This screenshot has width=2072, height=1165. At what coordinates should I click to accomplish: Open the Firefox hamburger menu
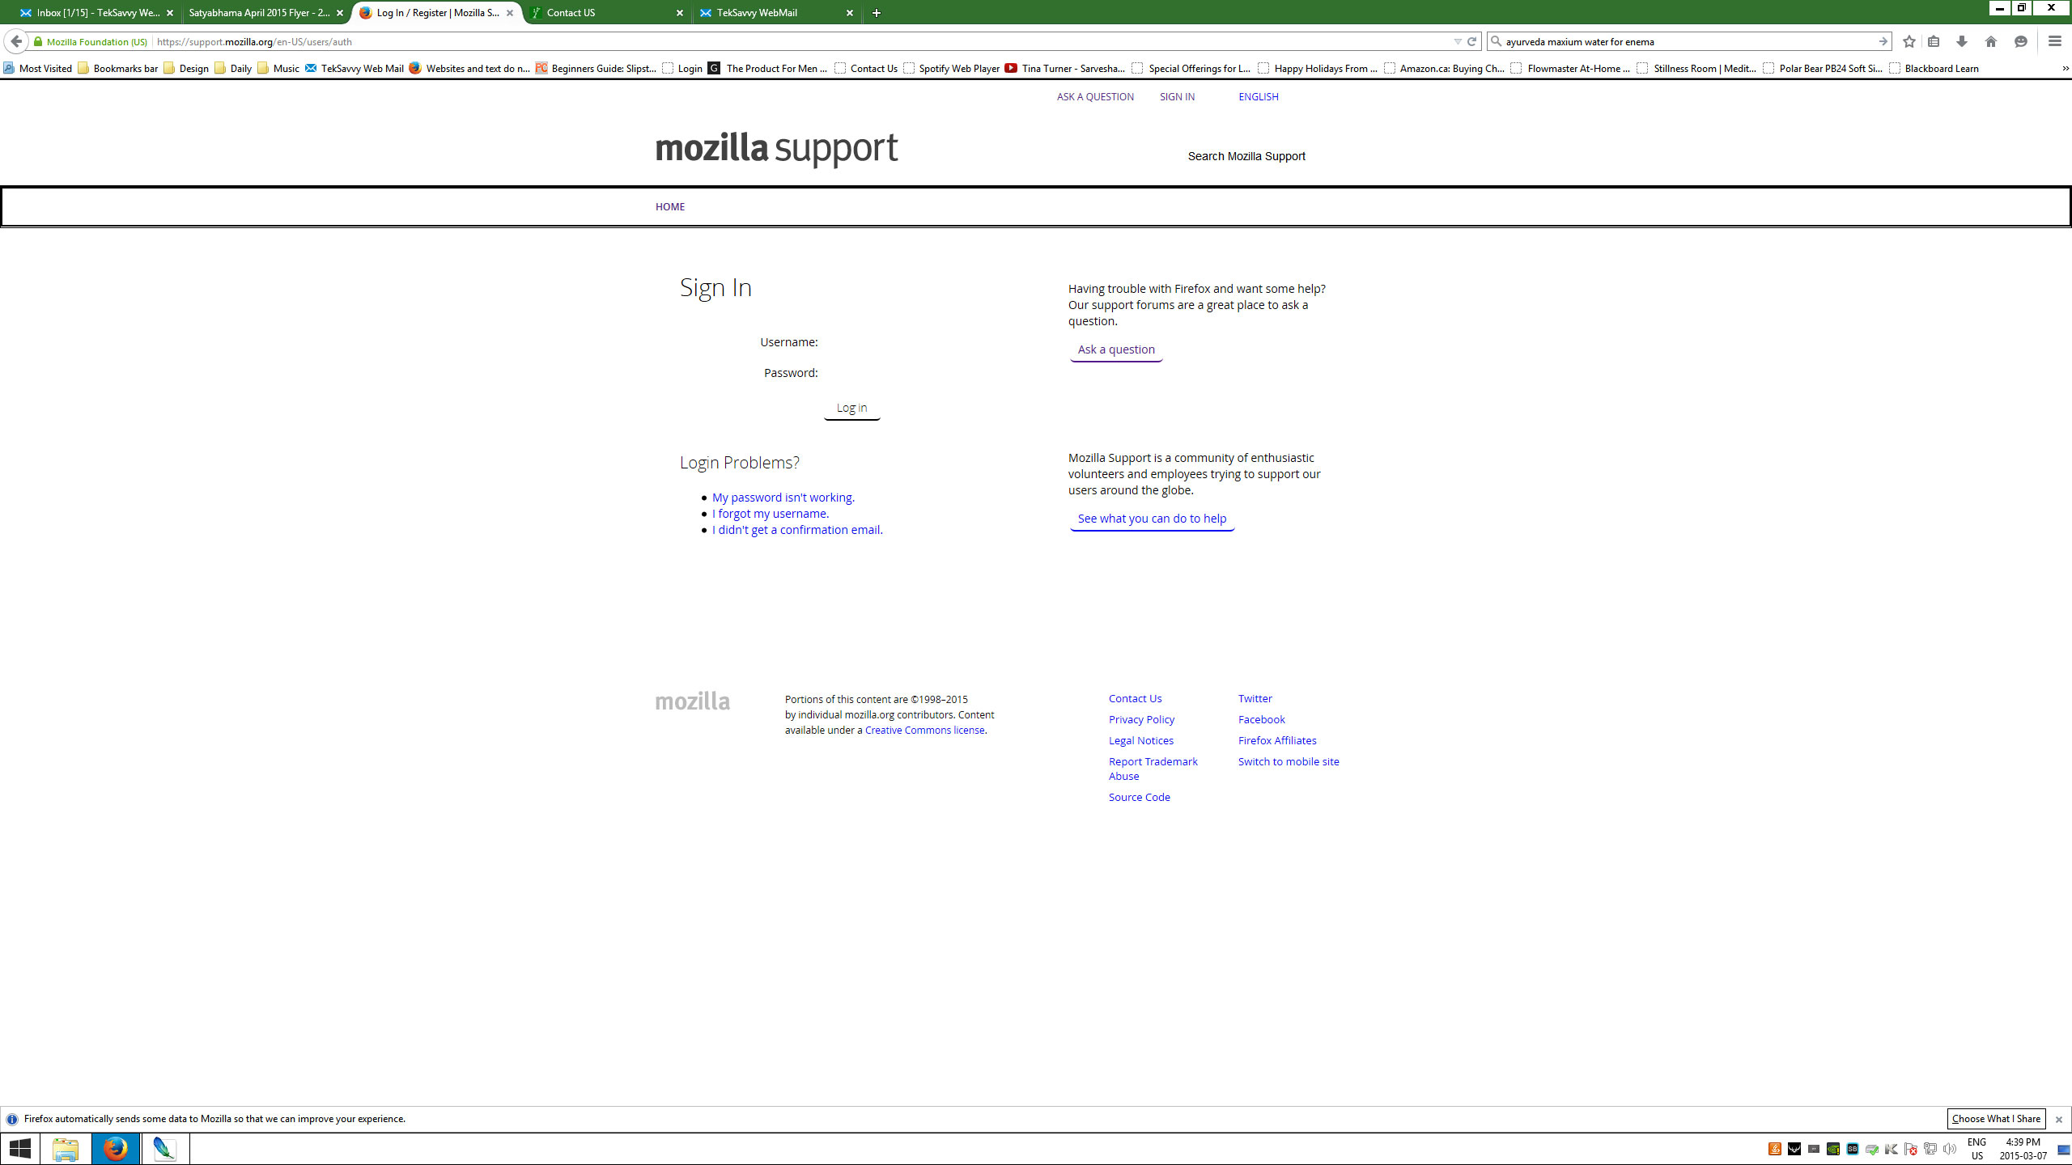(2054, 41)
